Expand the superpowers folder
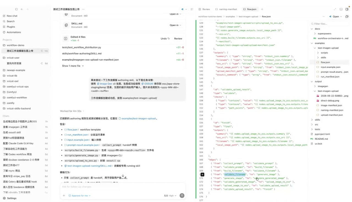 (x=315, y=34)
